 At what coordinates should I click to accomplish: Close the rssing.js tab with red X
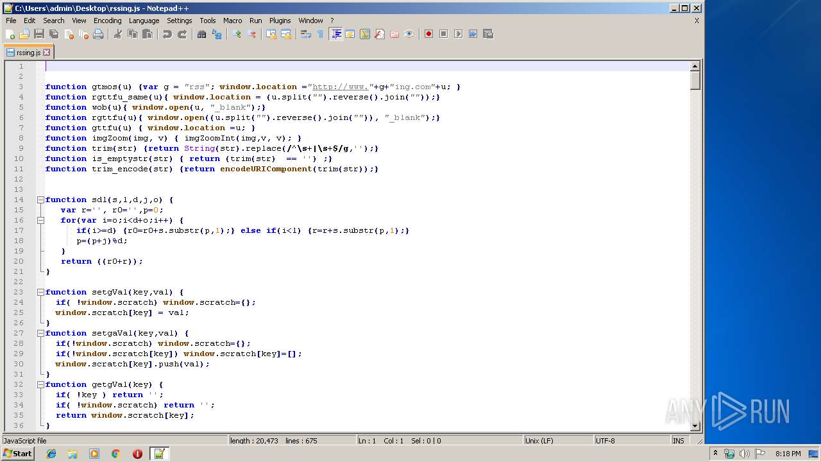(46, 53)
